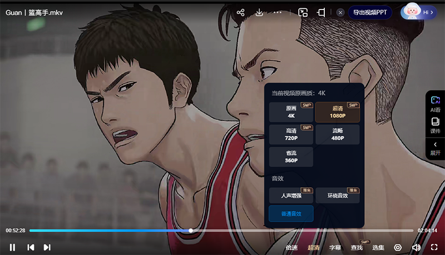The width and height of the screenshot is (445, 255).
Task: Click the share icon in top toolbar
Action: click(240, 12)
